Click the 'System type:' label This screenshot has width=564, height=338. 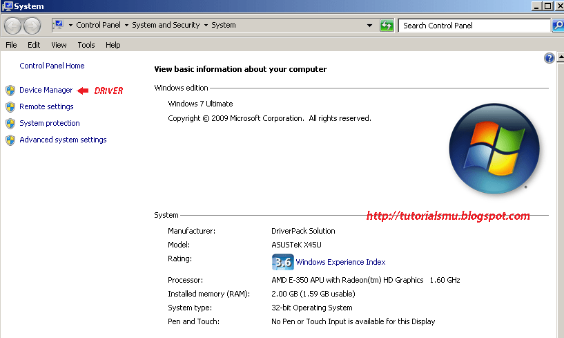coord(190,308)
